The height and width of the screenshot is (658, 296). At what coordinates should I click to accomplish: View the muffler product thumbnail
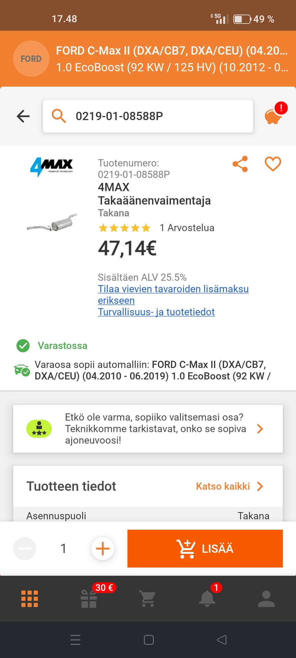click(x=52, y=223)
